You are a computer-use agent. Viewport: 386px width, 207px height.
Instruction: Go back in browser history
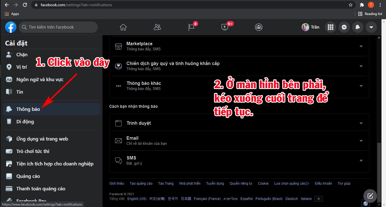pyautogui.click(x=7, y=5)
